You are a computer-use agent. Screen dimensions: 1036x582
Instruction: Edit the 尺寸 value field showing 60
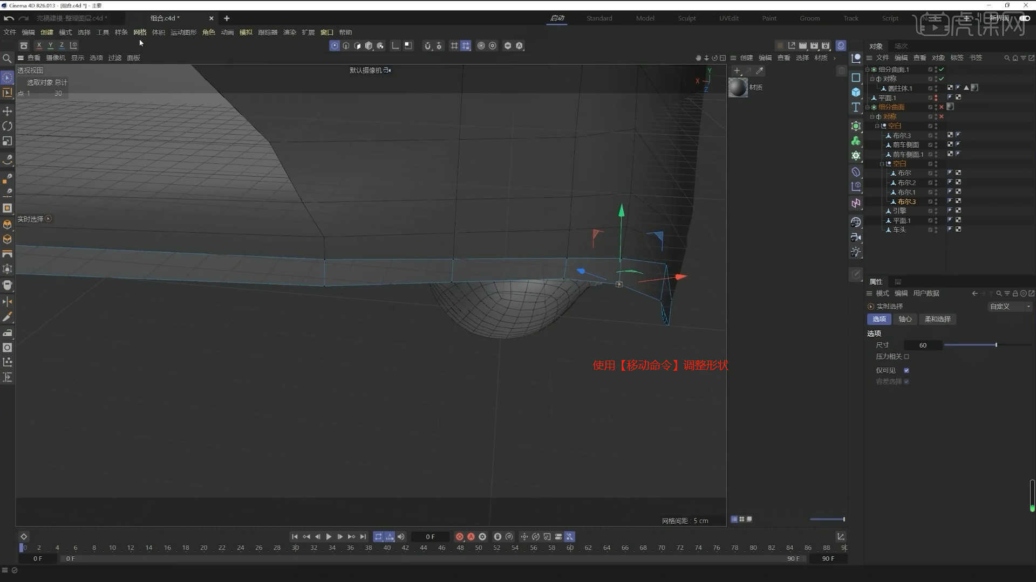pyautogui.click(x=923, y=345)
